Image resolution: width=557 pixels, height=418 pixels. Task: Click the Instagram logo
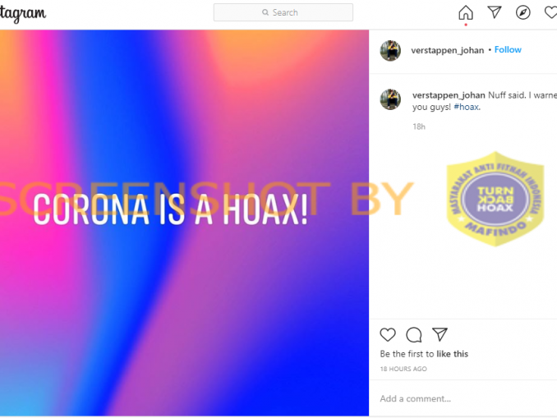pyautogui.click(x=23, y=13)
